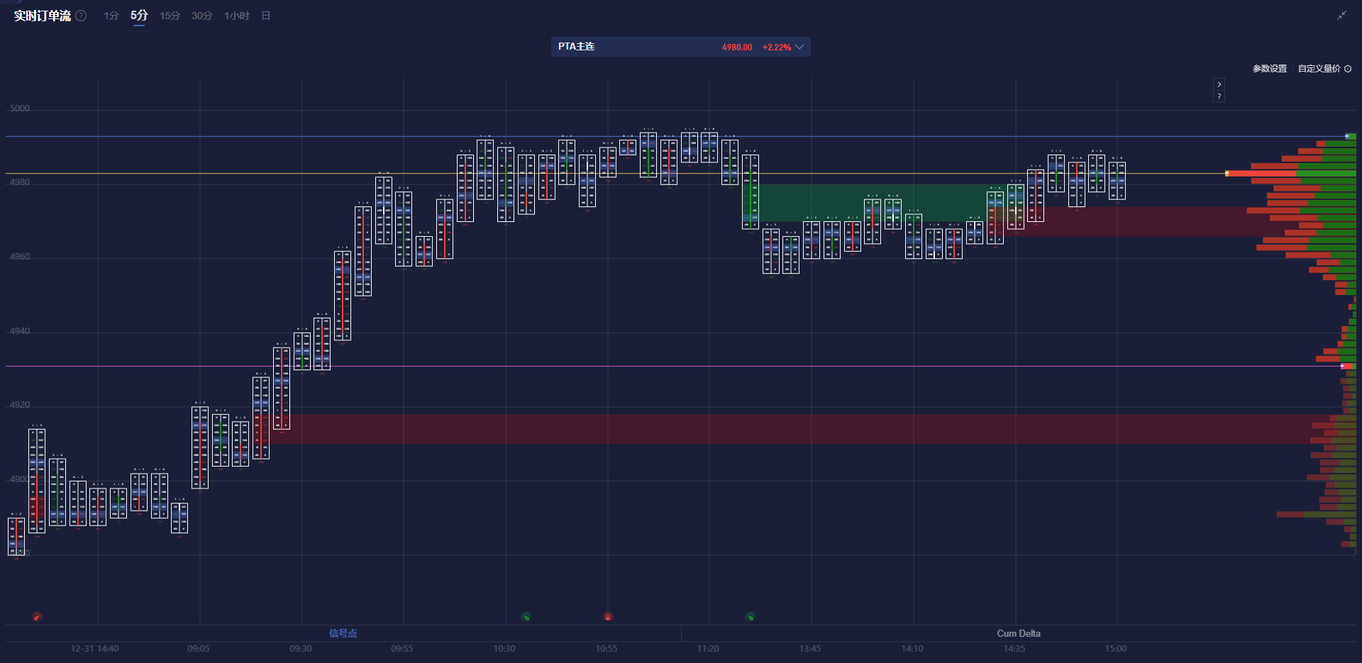Click the 4920 price axis label

coord(20,405)
